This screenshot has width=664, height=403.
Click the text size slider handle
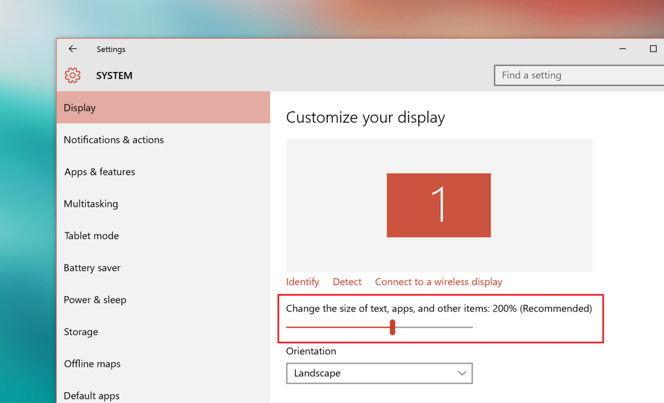pyautogui.click(x=392, y=327)
